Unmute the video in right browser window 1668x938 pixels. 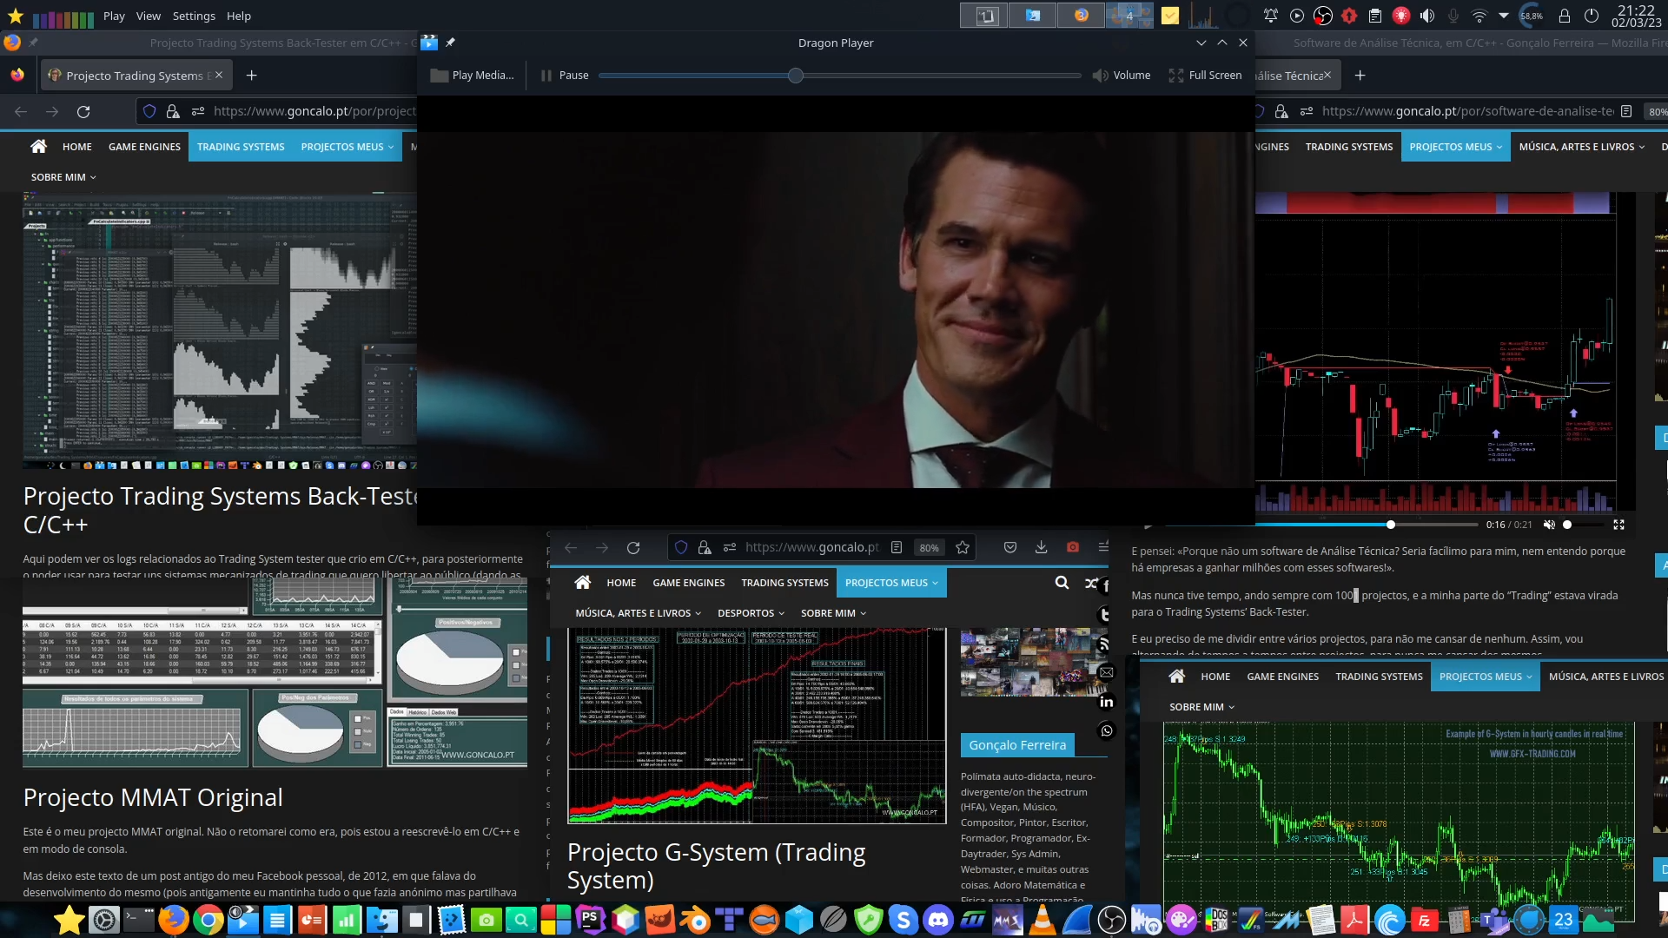[x=1549, y=525]
